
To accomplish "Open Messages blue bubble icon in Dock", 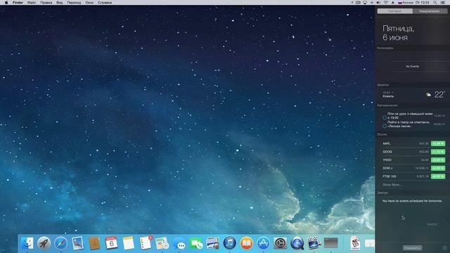I will tap(179, 244).
